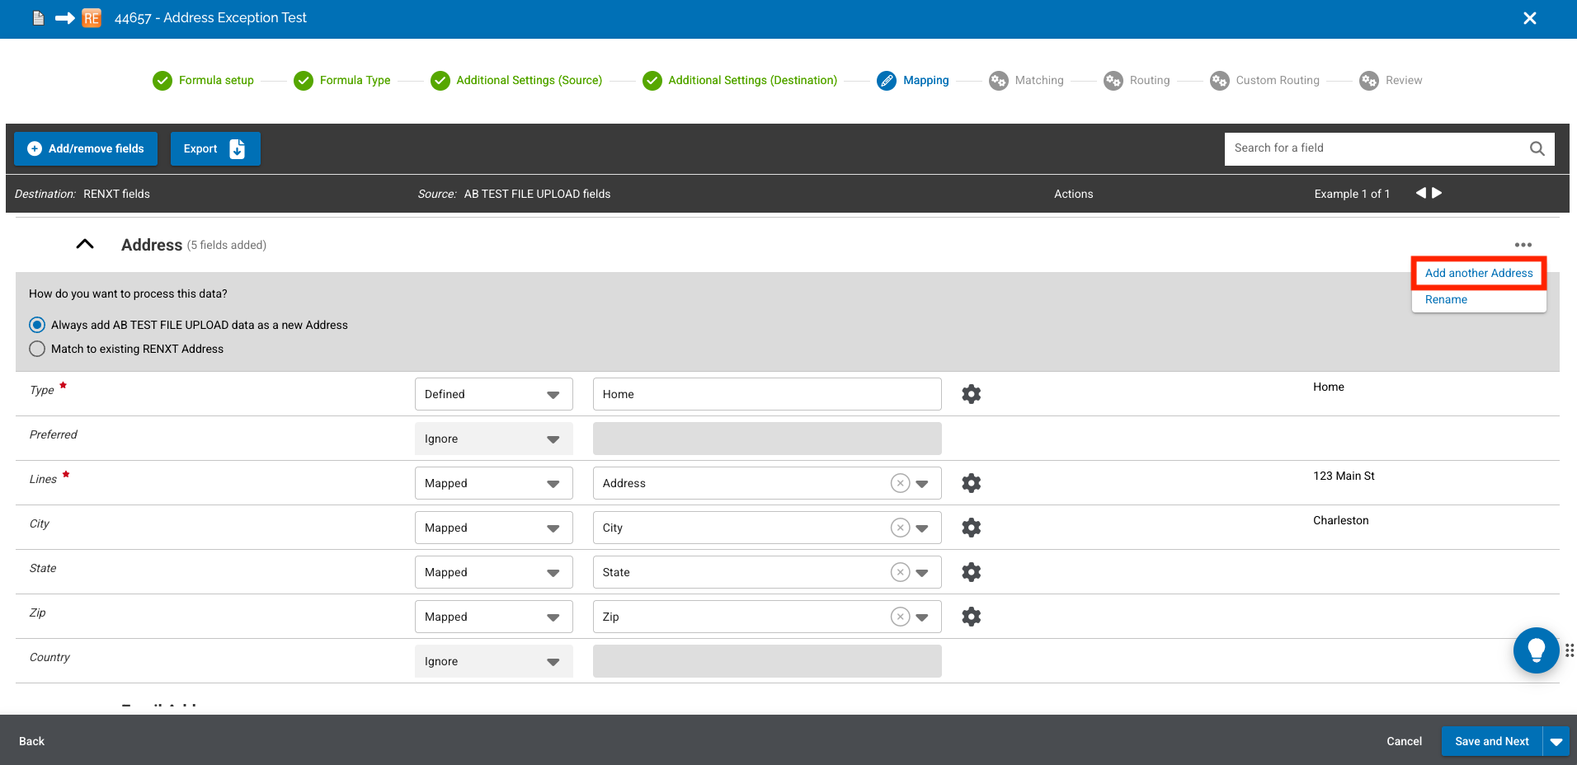Go to Formula Type wizard step

point(355,80)
